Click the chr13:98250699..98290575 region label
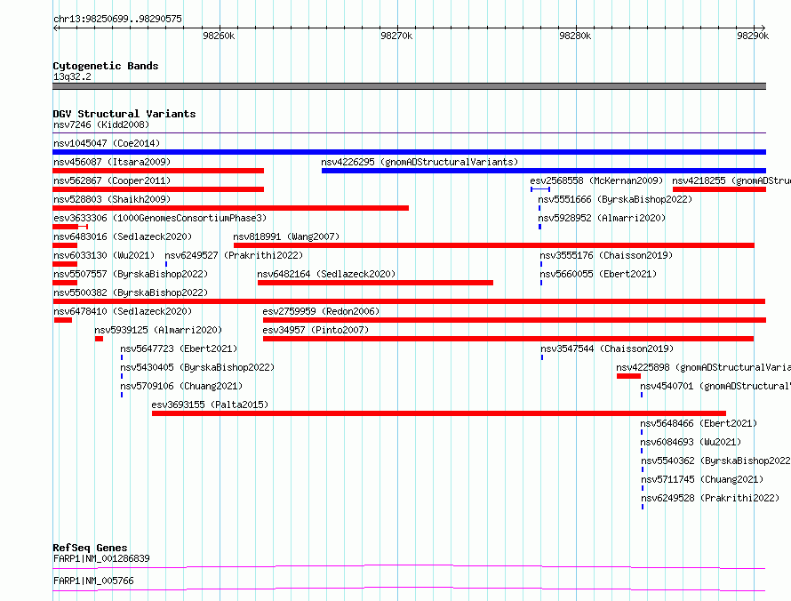Image resolution: width=791 pixels, height=601 pixels. [117, 19]
